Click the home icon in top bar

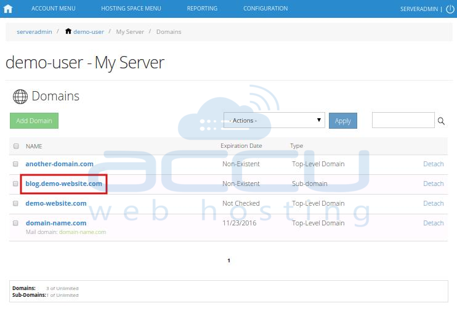8,9
